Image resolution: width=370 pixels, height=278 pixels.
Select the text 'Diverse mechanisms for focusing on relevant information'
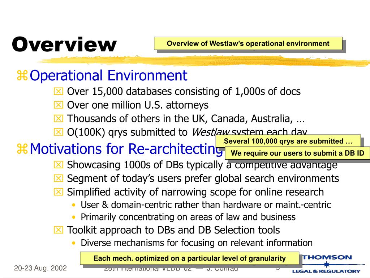[x=197, y=243]
